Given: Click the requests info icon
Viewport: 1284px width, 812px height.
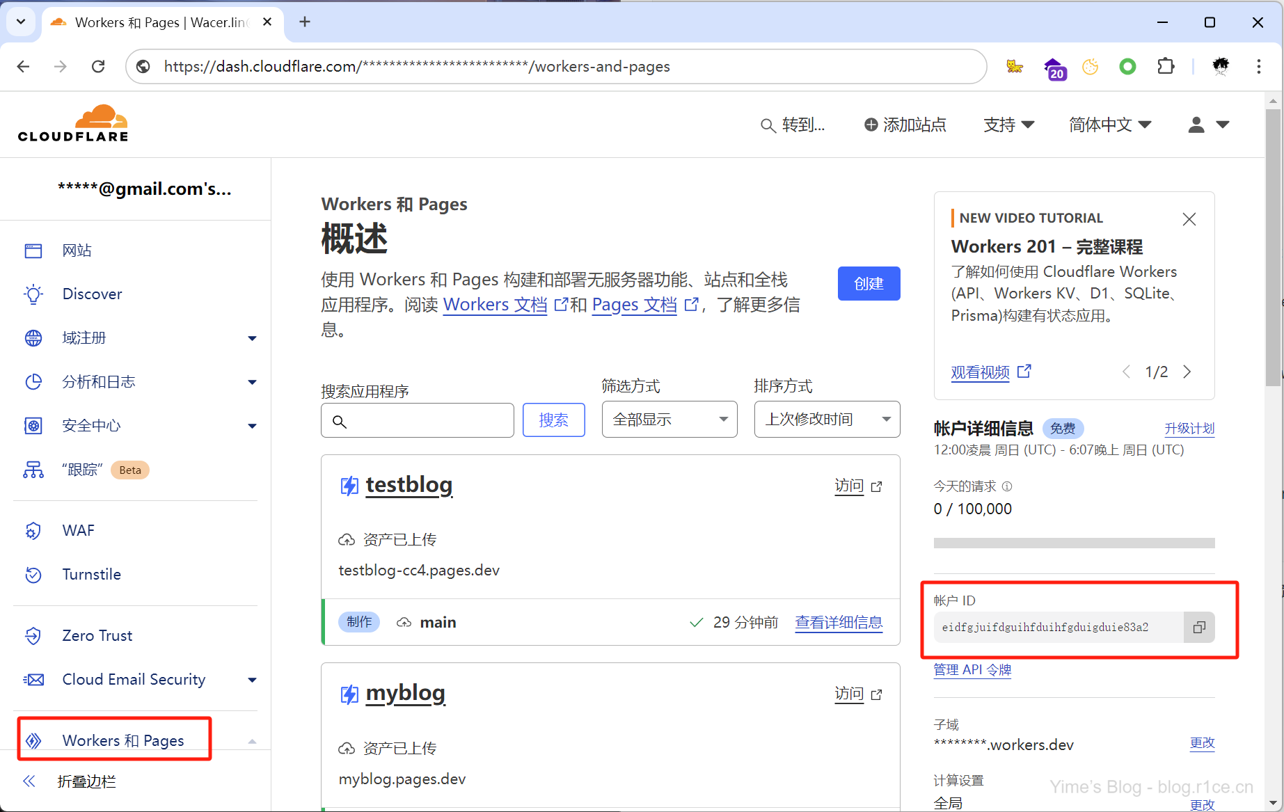Looking at the screenshot, I should pos(1007,486).
